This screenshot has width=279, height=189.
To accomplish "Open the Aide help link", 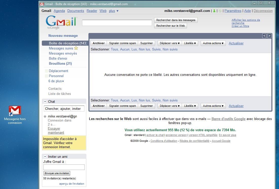I will [248, 11].
